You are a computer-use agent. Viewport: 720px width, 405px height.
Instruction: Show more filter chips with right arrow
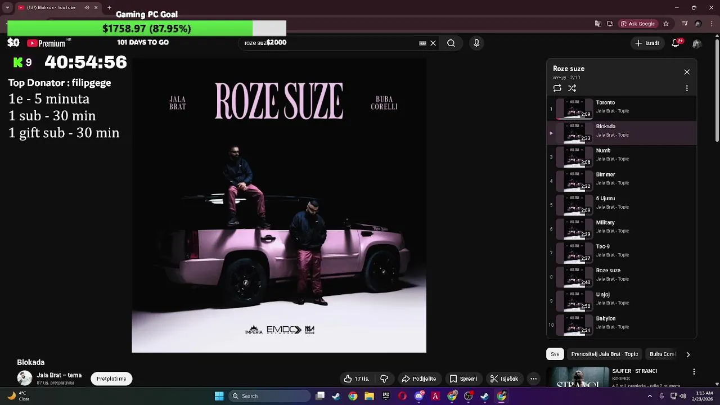688,354
